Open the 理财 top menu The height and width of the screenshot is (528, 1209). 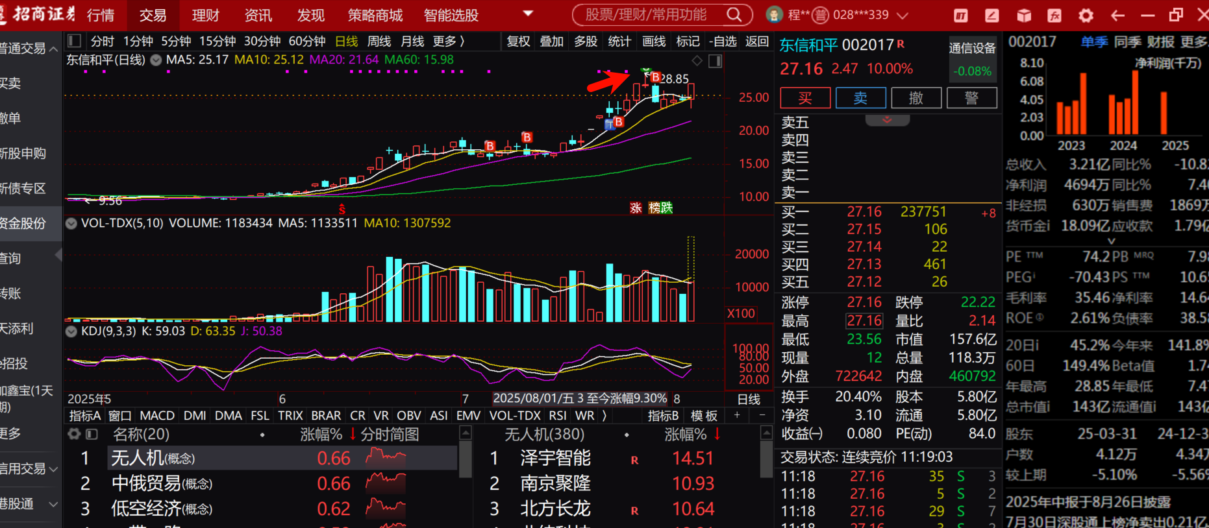click(206, 15)
